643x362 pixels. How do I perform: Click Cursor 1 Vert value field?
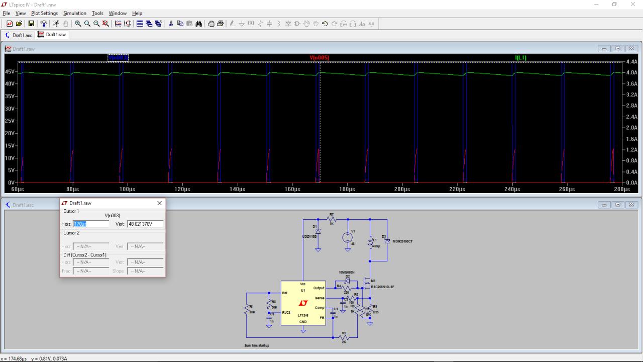click(145, 224)
